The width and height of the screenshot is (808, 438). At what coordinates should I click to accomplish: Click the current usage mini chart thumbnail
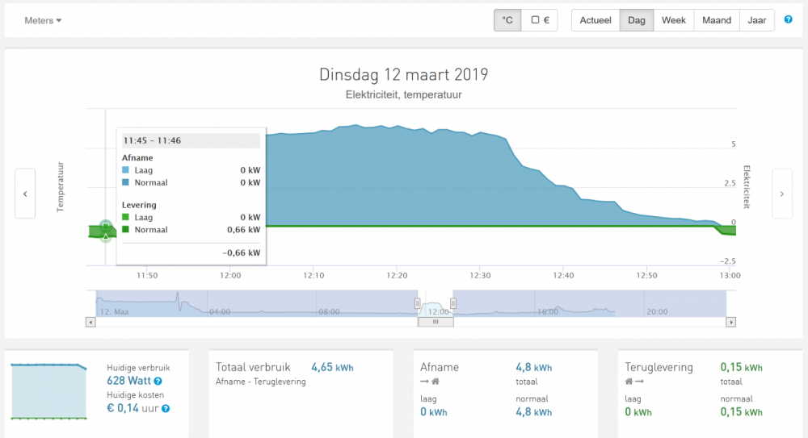click(48, 391)
